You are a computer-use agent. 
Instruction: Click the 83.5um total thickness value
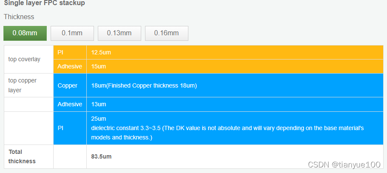tap(101, 156)
